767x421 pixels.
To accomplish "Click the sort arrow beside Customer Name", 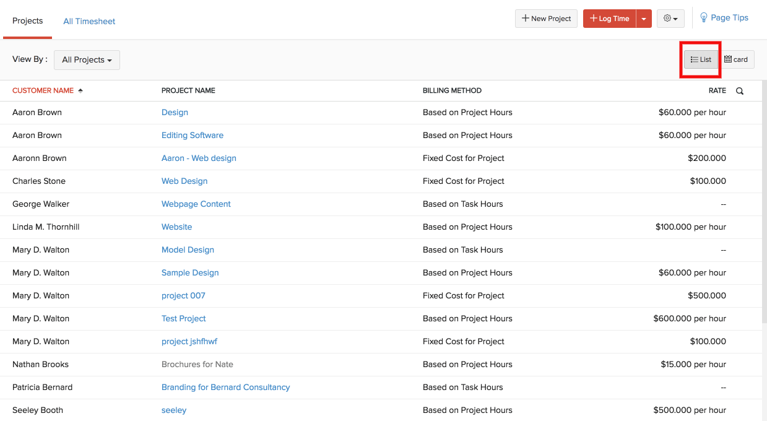I will (80, 90).
